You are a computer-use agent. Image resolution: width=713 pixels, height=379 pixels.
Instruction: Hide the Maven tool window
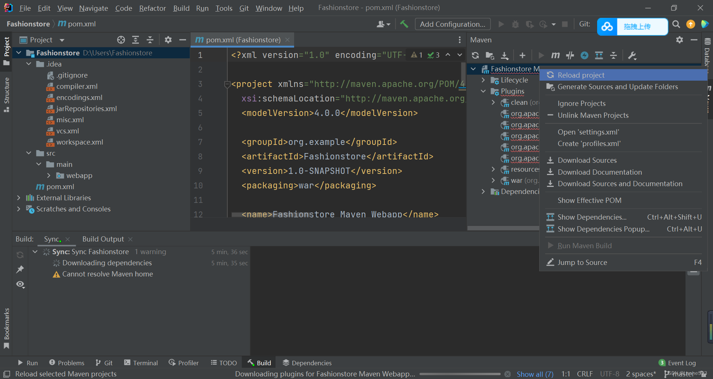(694, 40)
